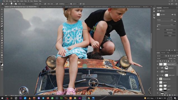Image resolution: width=178 pixels, height=100 pixels.
Task: Click the Select and Mask button
Action: [x=170, y=30]
